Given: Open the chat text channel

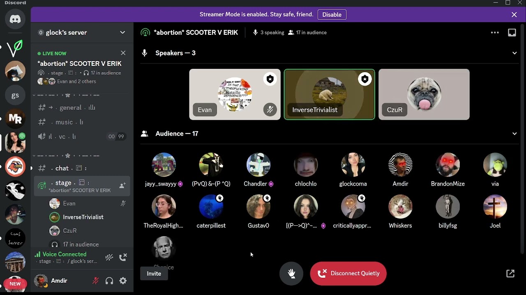Looking at the screenshot, I should click(82, 168).
